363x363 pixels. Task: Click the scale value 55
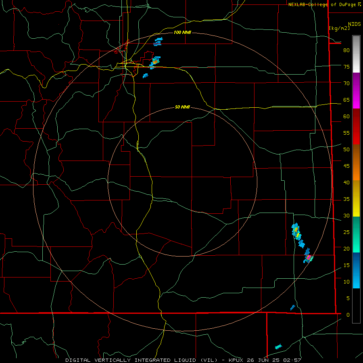(x=346, y=133)
